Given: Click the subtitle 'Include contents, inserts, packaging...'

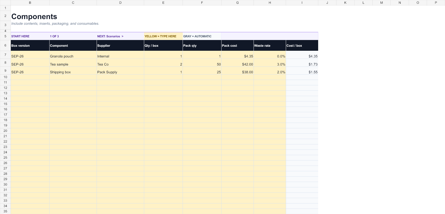Looking at the screenshot, I should coord(55,24).
